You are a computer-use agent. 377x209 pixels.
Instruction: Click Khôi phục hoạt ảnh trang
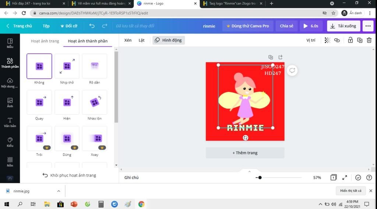[69, 175]
